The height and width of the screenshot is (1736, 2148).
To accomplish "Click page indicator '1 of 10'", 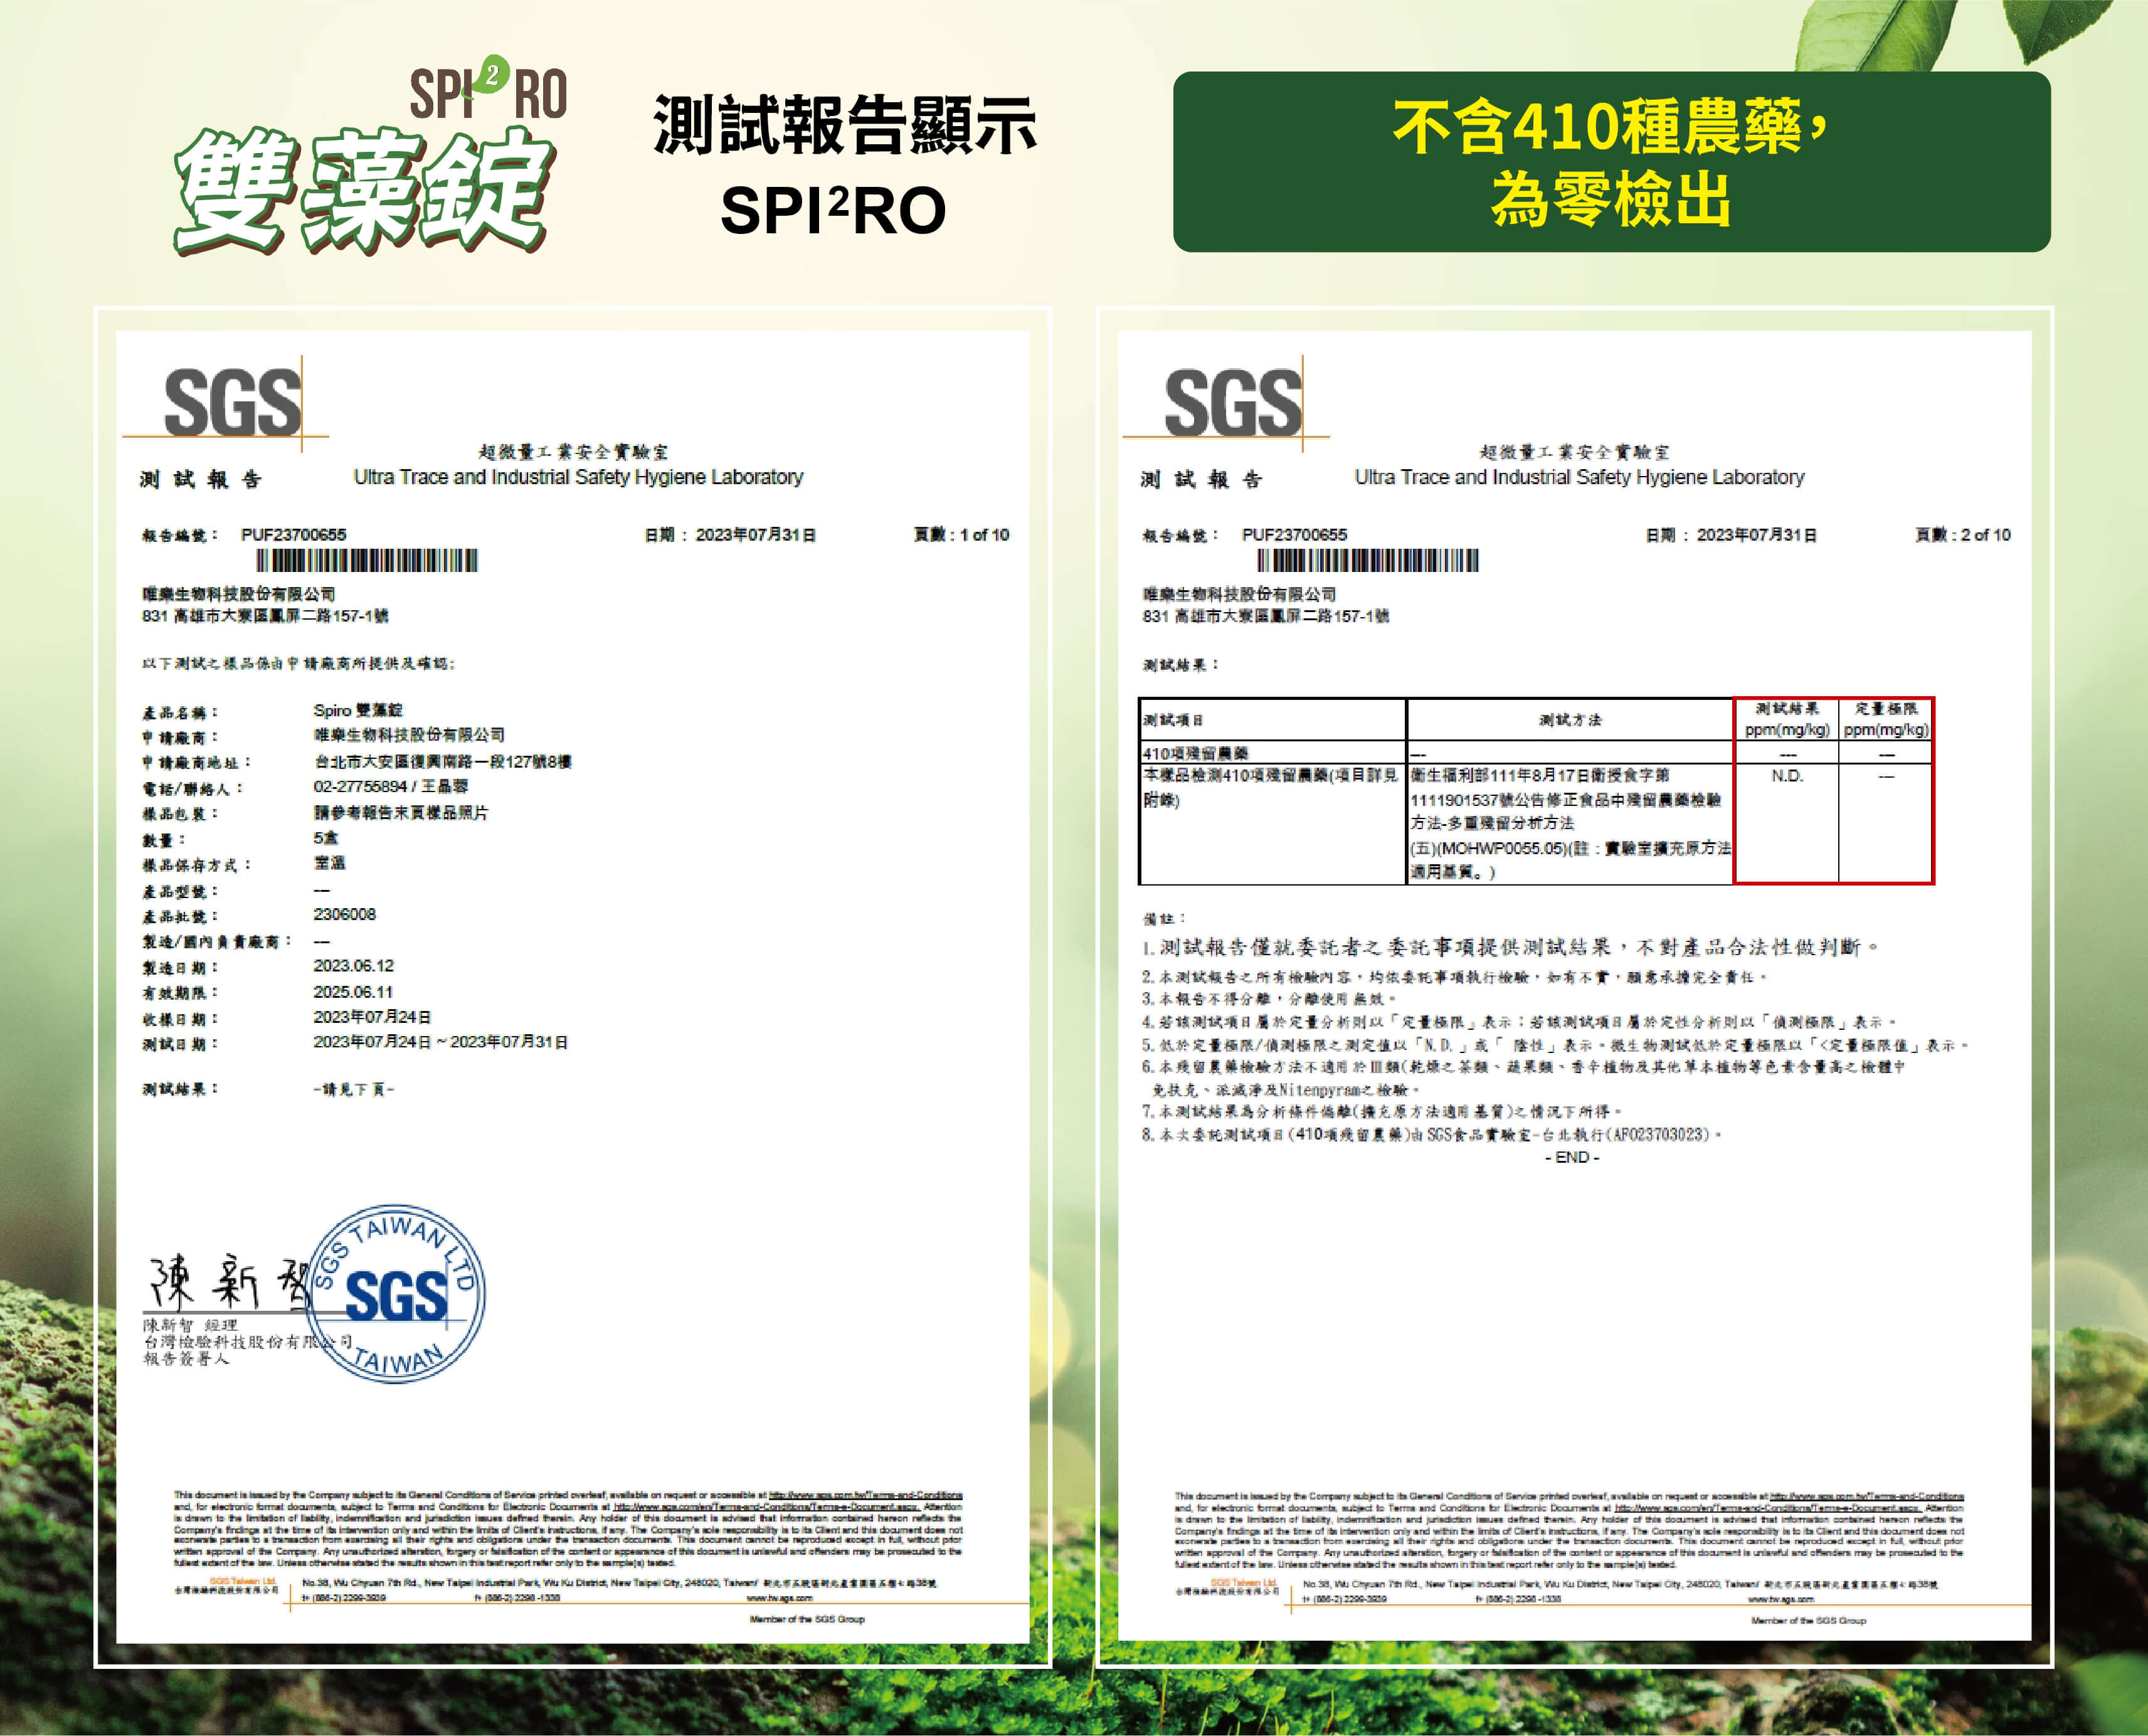I will [x=984, y=535].
